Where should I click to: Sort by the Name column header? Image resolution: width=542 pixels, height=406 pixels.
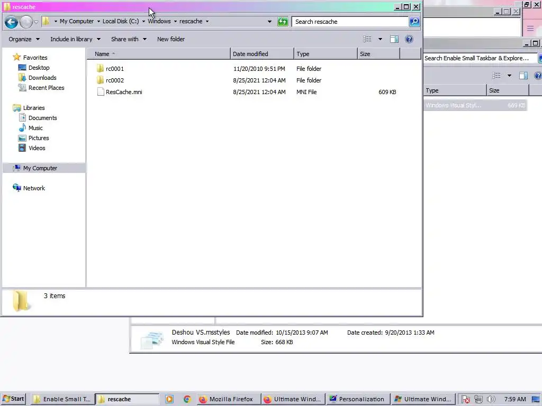click(x=159, y=54)
